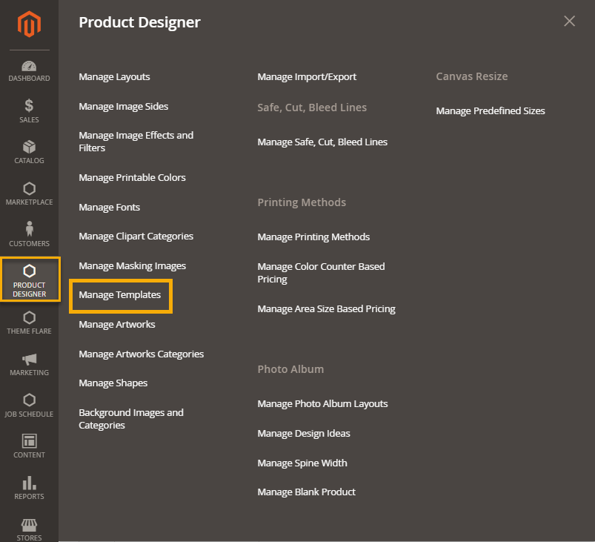Viewport: 595px width, 542px height.
Task: Open the Theme Flare sidebar icon
Action: point(29,318)
